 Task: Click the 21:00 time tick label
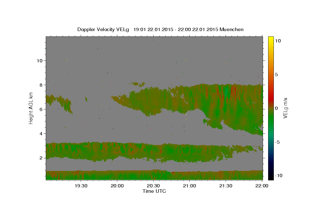tap(189, 186)
